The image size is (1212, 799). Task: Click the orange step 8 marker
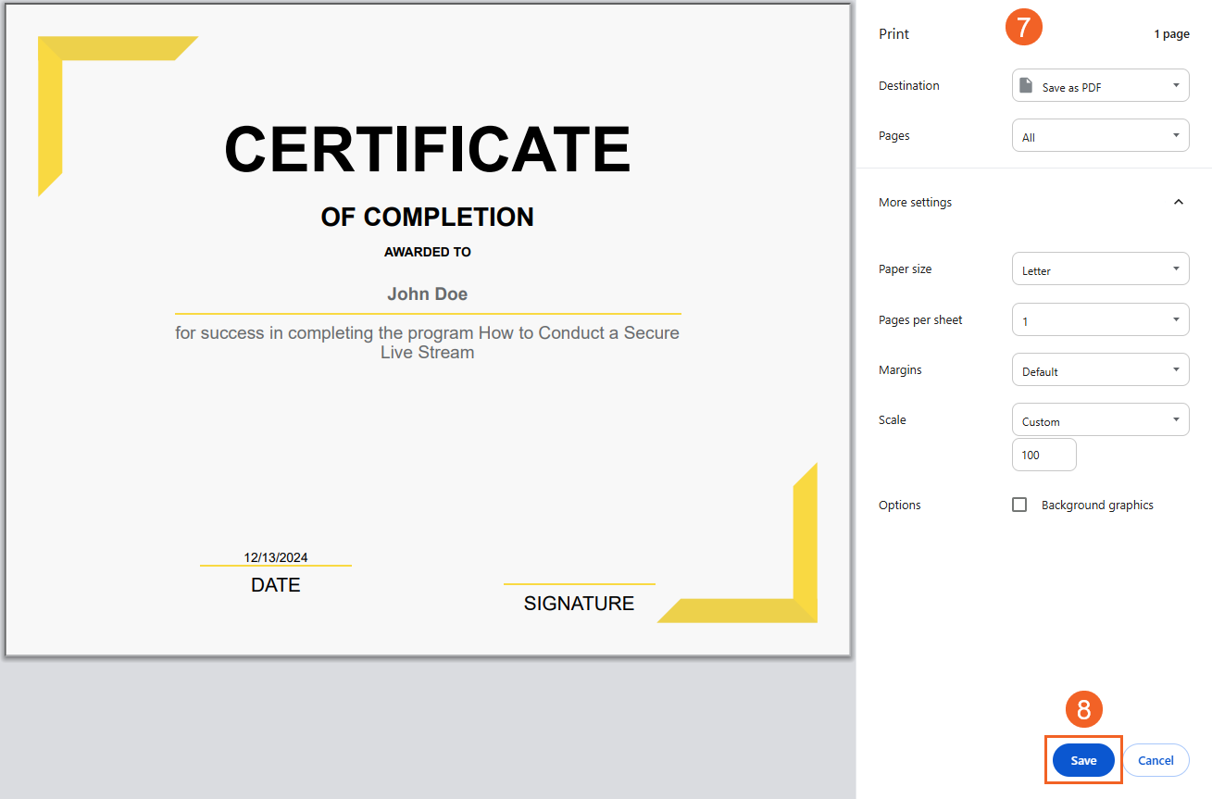[x=1084, y=710]
